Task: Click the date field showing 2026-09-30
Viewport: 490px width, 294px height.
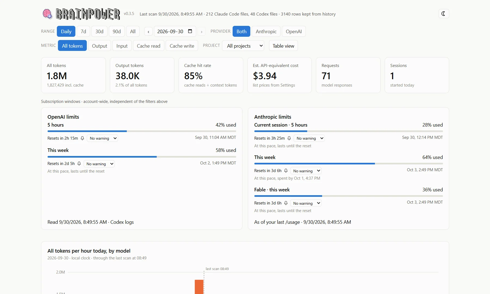Action: coord(175,31)
